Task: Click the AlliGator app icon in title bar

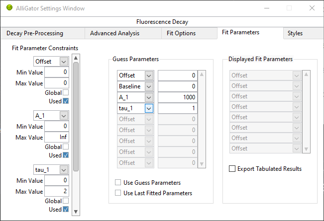Action: click(x=9, y=8)
